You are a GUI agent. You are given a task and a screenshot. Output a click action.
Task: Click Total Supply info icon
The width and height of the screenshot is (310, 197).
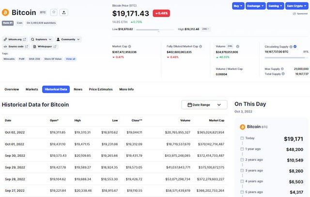(283, 74)
